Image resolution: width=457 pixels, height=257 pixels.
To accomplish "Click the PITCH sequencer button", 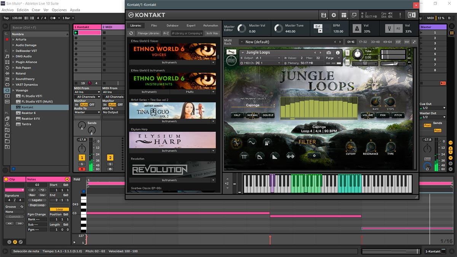I will (398, 115).
